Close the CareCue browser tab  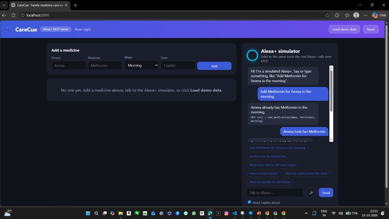(x=66, y=5)
